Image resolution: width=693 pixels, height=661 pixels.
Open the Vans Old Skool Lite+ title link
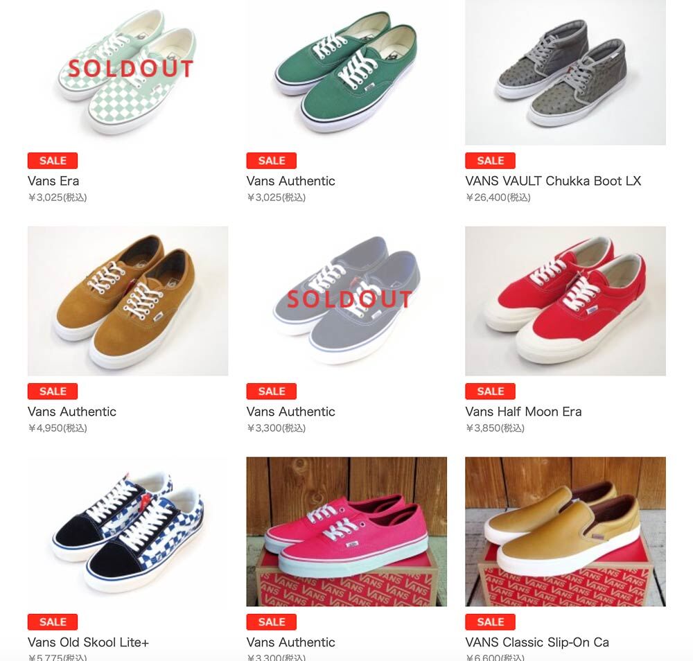click(x=88, y=642)
